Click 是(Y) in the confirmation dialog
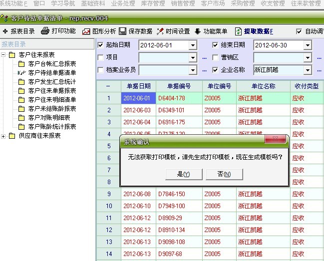The width and height of the screenshot is (324, 261). (183, 174)
